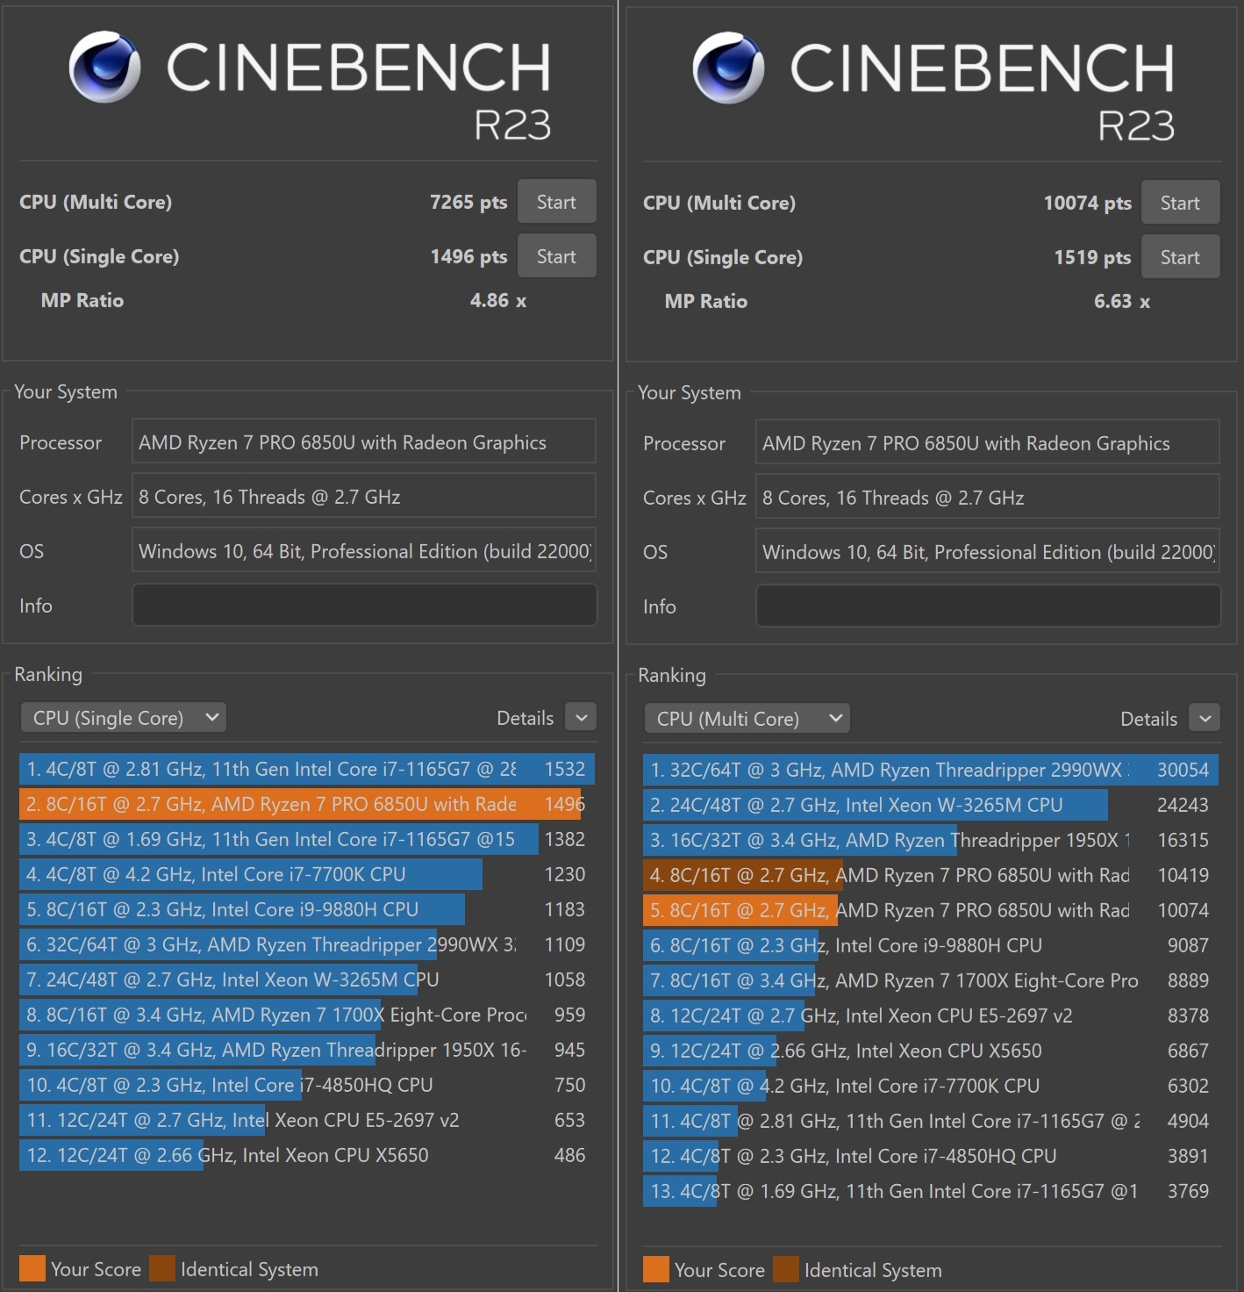Select the i7-1165G7 @ 1.69 GHz row scoring 1382
The width and height of the screenshot is (1244, 1292).
coord(307,839)
